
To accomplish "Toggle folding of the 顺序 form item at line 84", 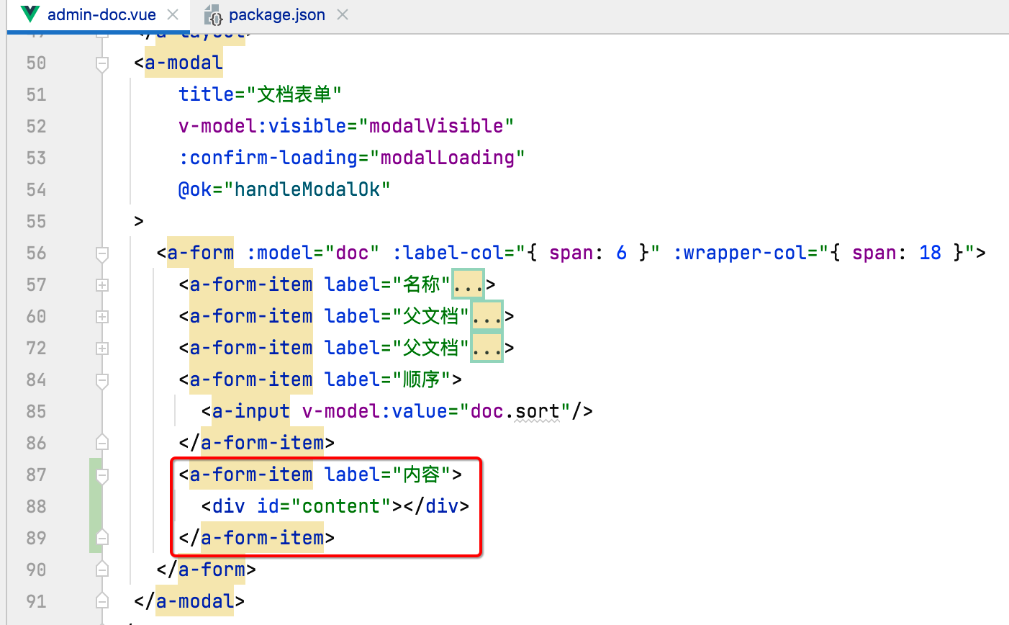I will 101,379.
